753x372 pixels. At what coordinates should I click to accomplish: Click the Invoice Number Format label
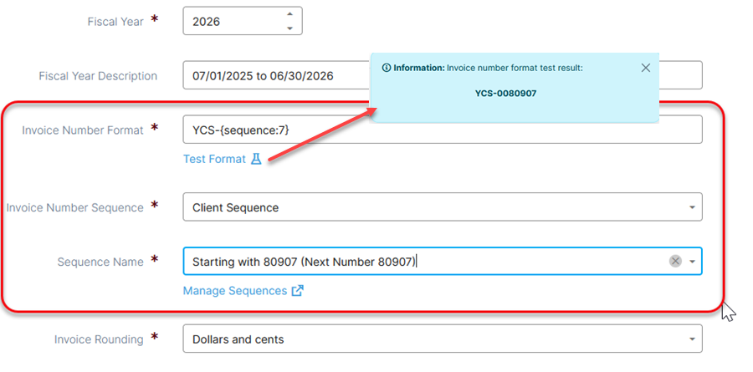click(83, 130)
